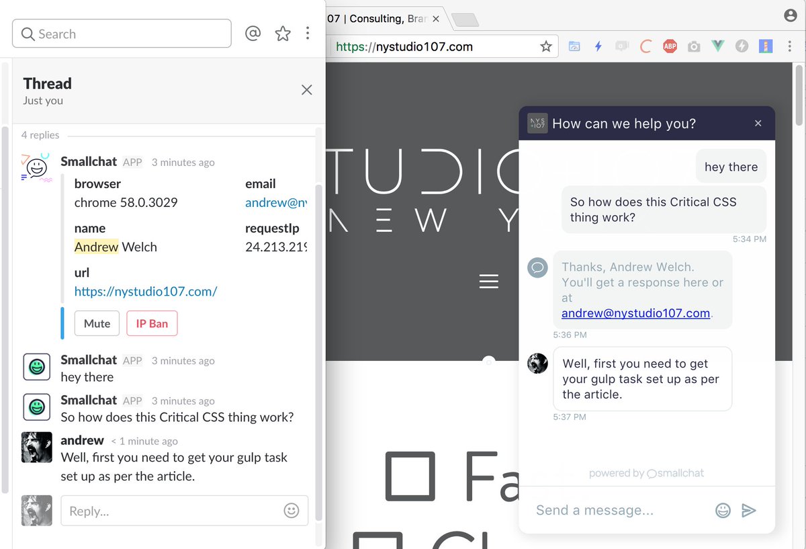806x549 pixels.
Task: Close the 'How can we help you?' chat widget
Action: pyautogui.click(x=758, y=123)
